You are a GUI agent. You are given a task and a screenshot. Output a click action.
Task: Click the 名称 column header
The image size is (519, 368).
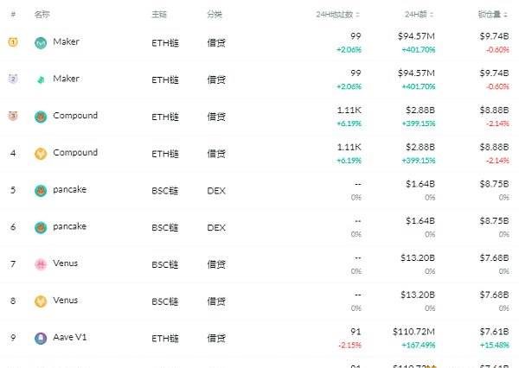coord(42,15)
